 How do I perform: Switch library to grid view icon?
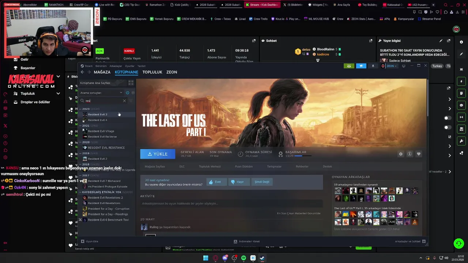coord(131,83)
